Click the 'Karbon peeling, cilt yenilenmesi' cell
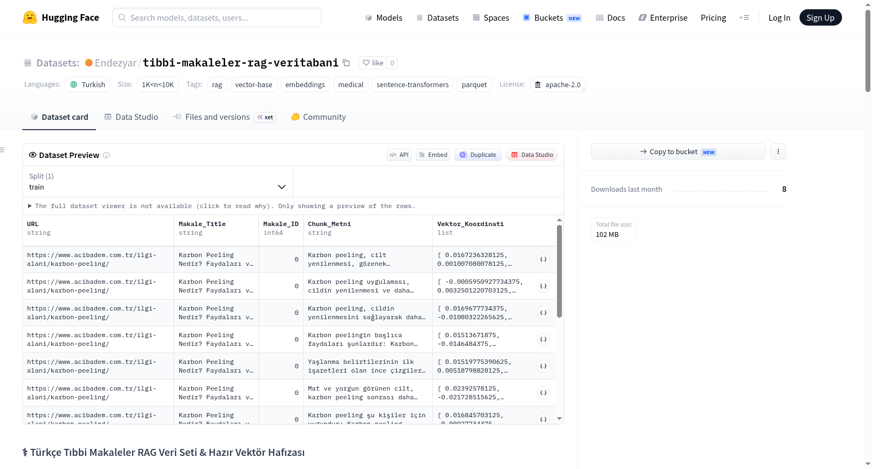Image resolution: width=872 pixels, height=469 pixels. [368, 259]
